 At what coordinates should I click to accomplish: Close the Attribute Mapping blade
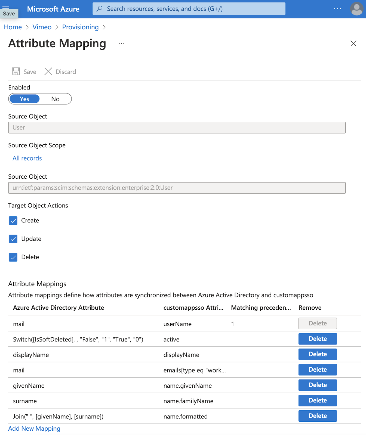coord(353,43)
